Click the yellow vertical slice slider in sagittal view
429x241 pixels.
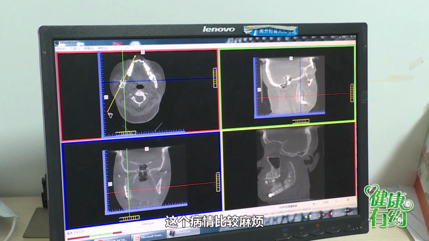pos(352,93)
